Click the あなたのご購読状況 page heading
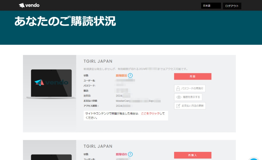262x160 pixels. (x=65, y=21)
